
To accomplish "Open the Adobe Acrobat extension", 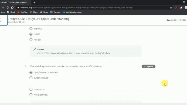I will click(x=176, y=8).
